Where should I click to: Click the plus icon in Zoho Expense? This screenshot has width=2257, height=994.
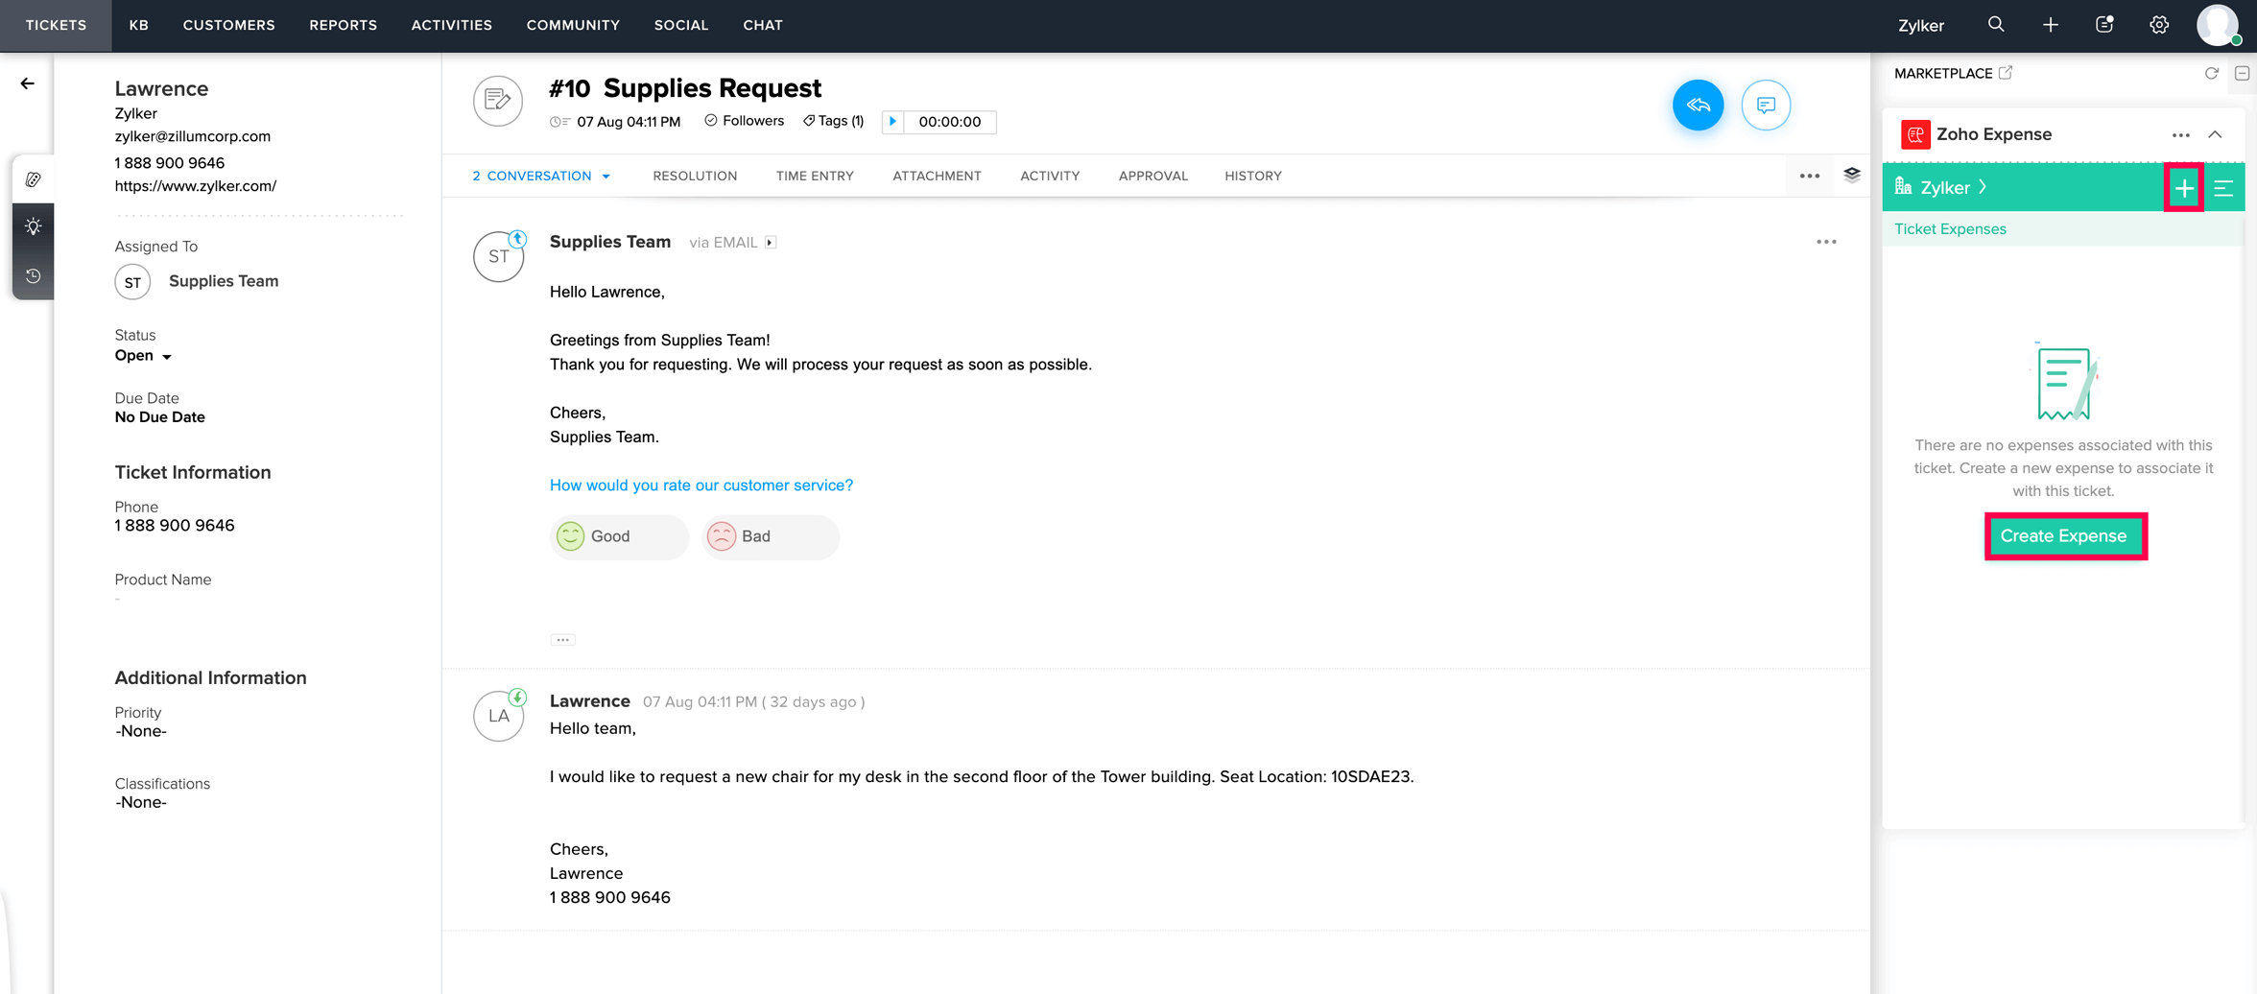coord(2183,188)
